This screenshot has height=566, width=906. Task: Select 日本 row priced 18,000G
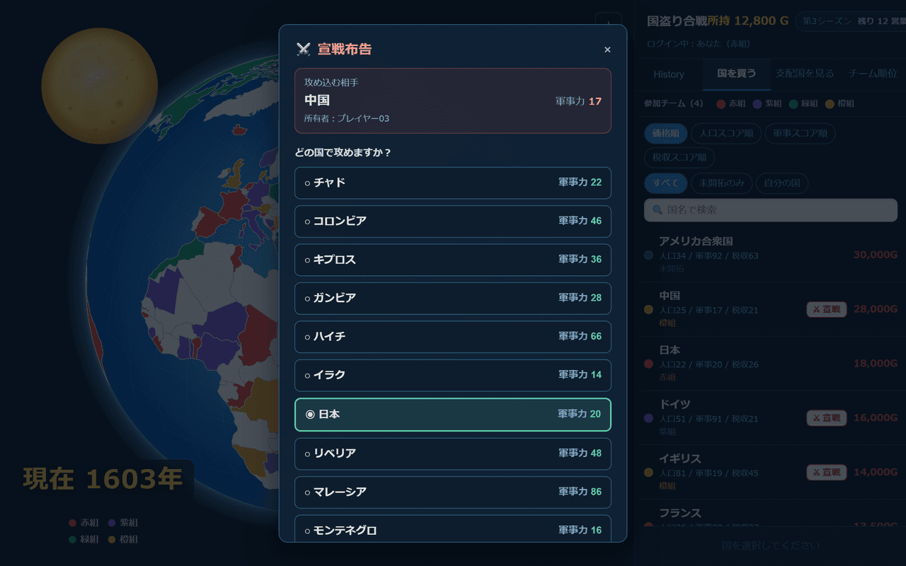point(771,364)
